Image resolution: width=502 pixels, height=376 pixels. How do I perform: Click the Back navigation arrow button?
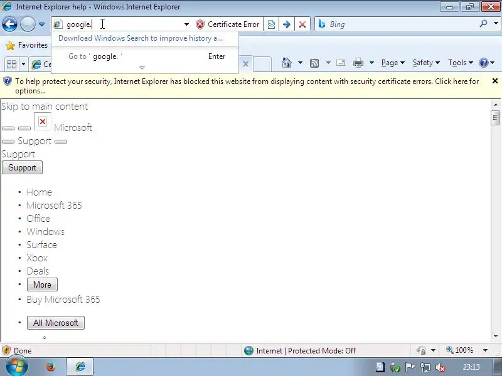(x=9, y=24)
